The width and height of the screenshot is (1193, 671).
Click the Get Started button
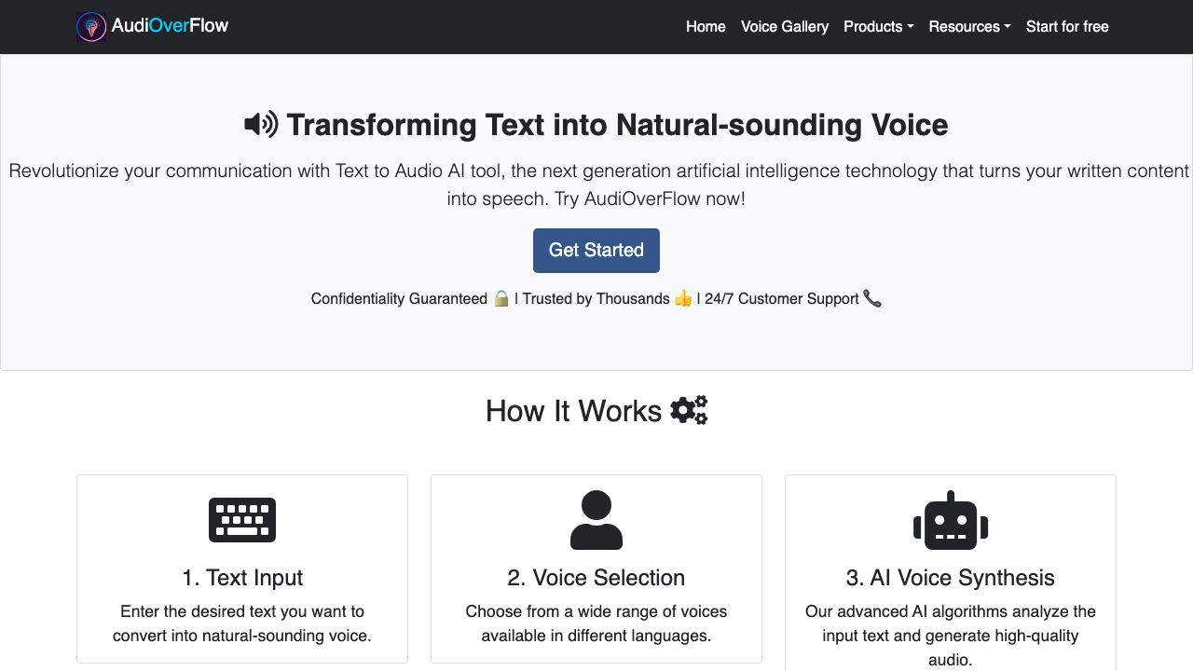click(x=596, y=251)
